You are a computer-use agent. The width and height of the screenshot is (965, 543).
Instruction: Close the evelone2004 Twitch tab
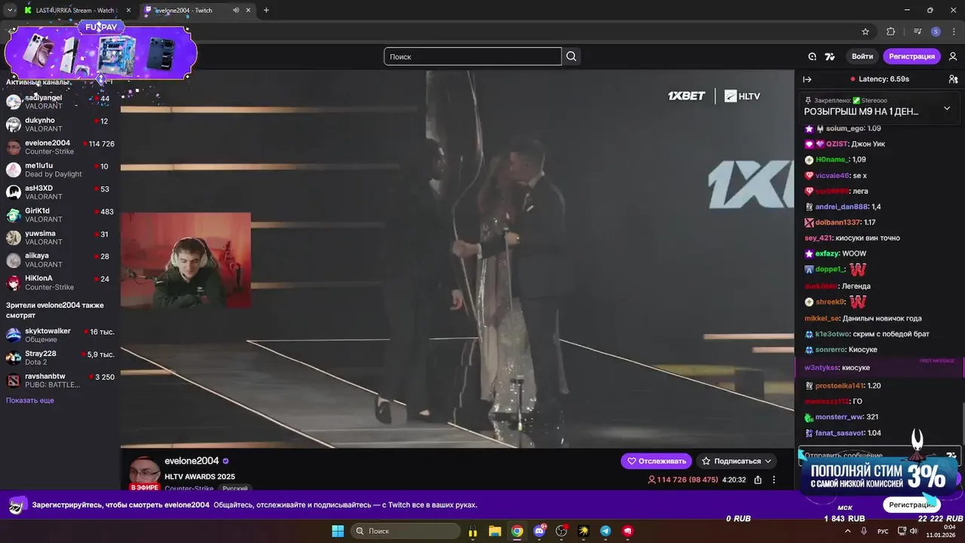click(249, 11)
